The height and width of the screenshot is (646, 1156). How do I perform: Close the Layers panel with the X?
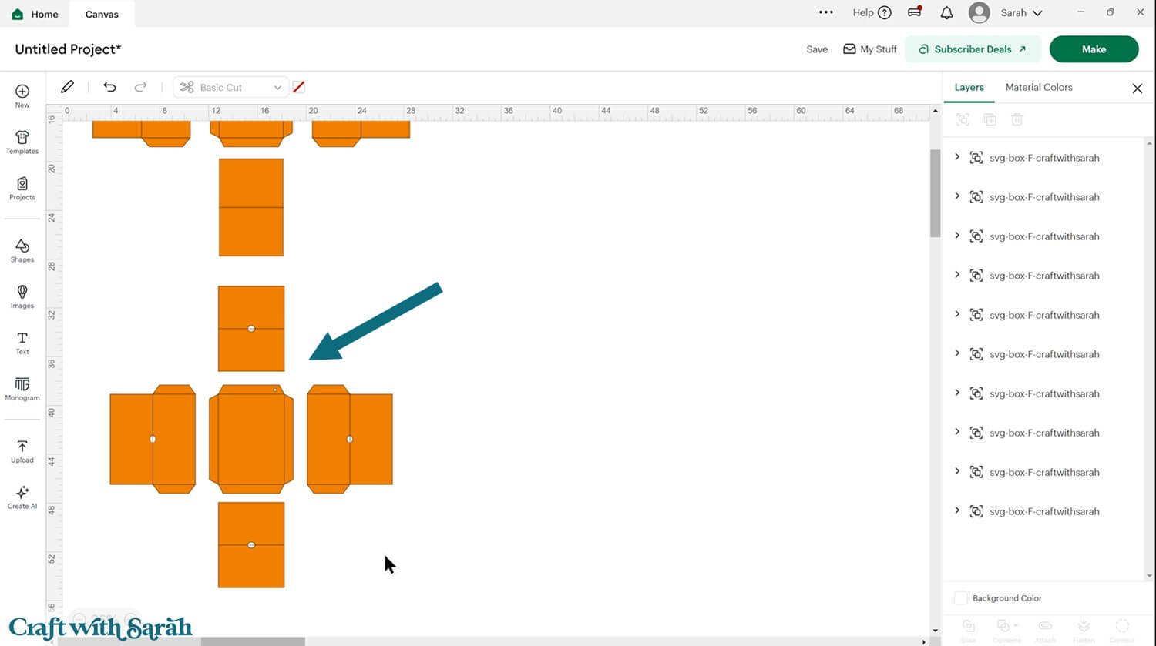tap(1137, 89)
